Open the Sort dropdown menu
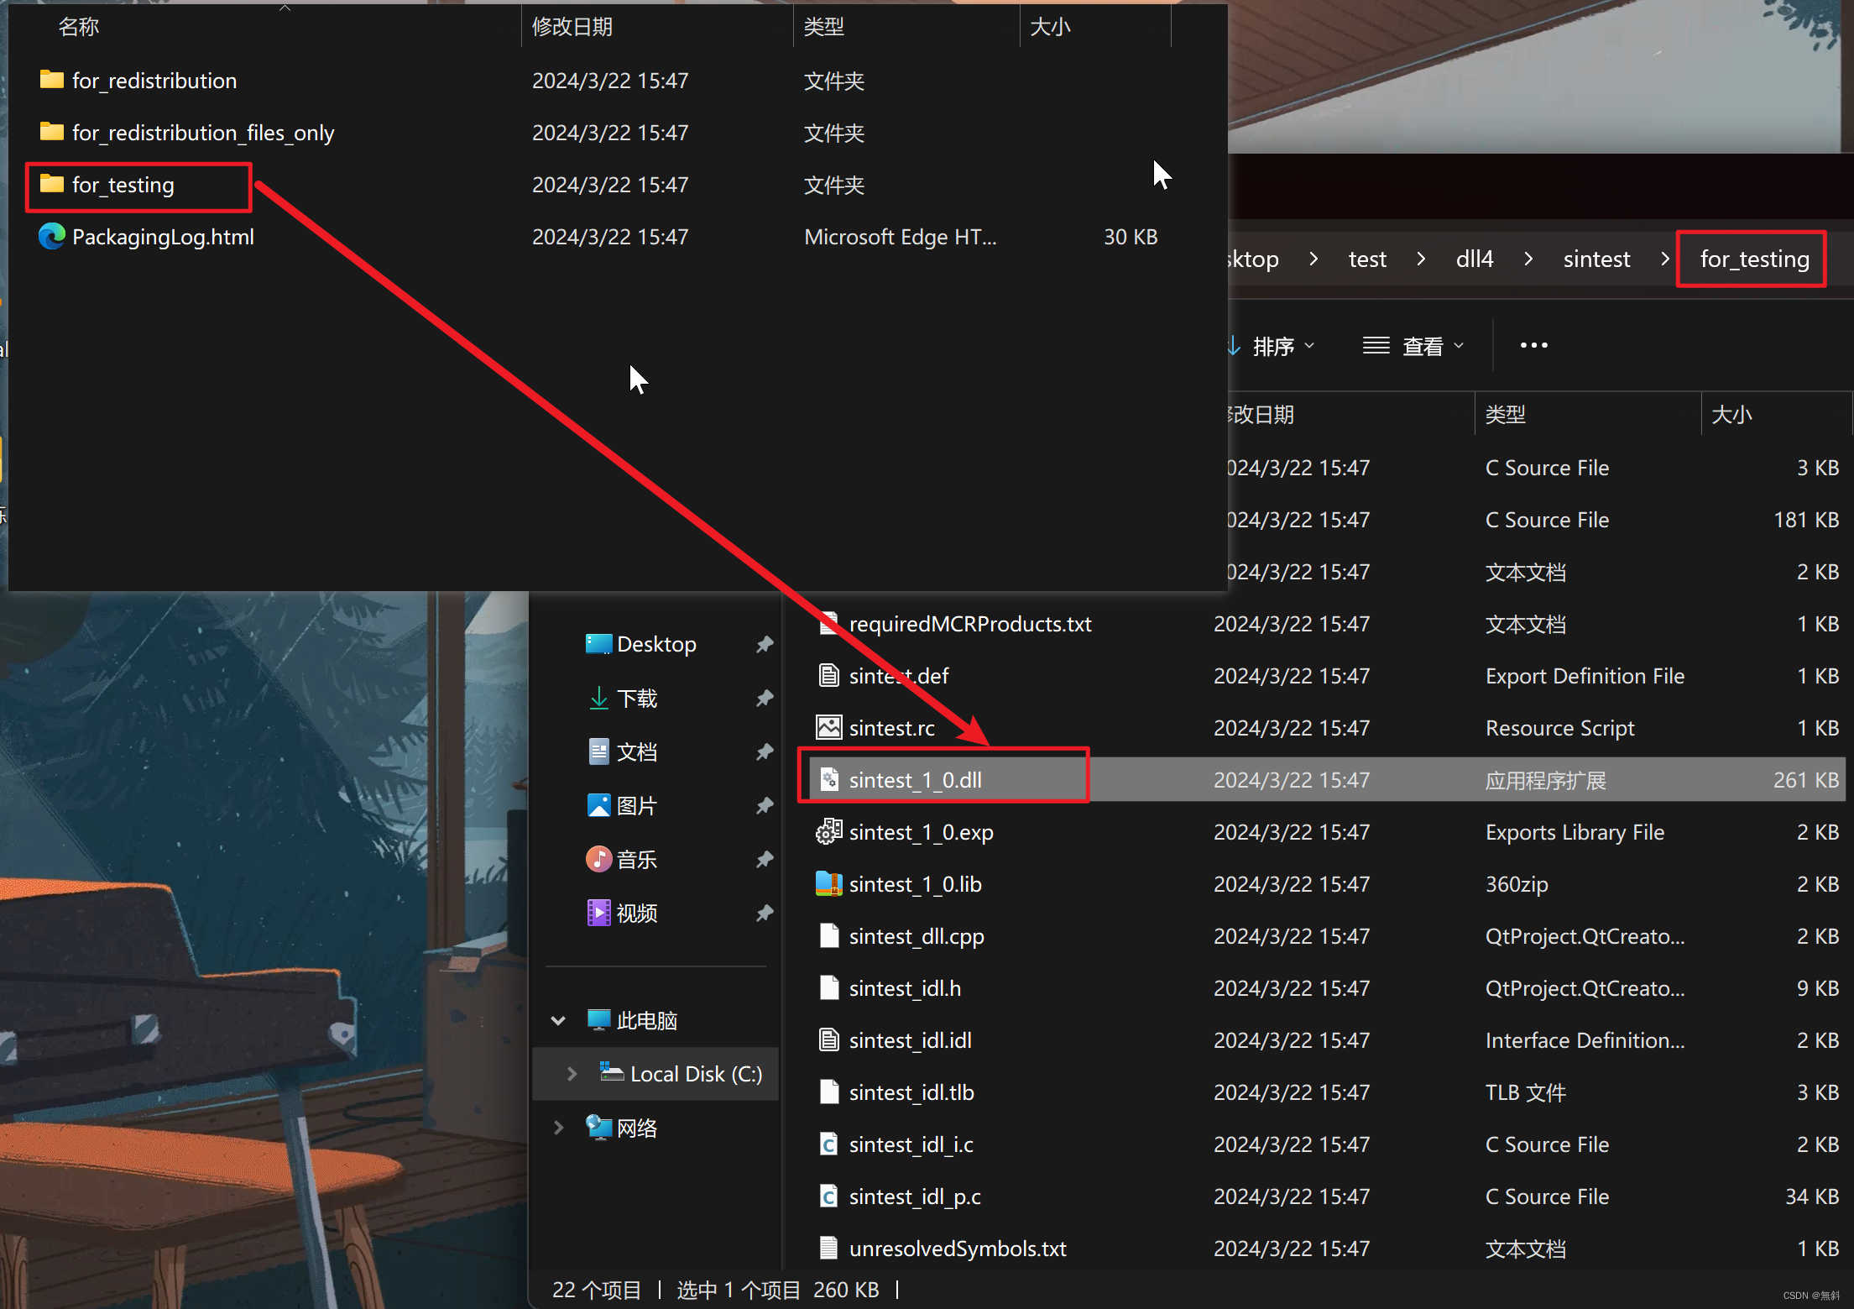Screen dimensions: 1854x1309 pos(1272,346)
